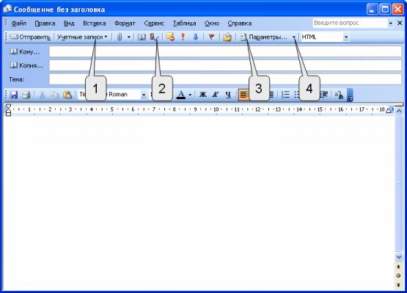The image size is (407, 293).
Task: Open the Формат menu
Action: click(125, 23)
